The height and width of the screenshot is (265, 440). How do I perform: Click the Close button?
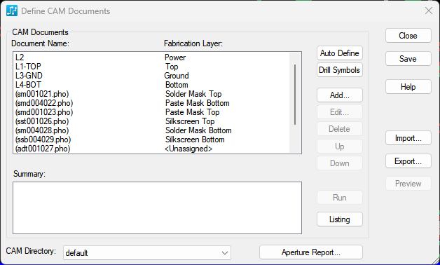pyautogui.click(x=408, y=36)
